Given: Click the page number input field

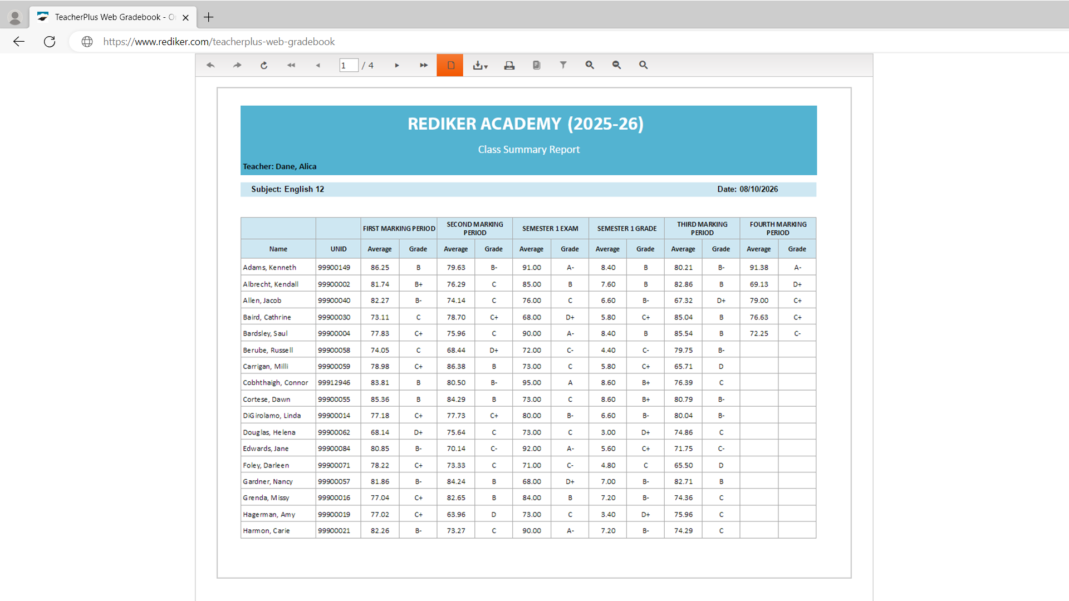Looking at the screenshot, I should point(349,65).
